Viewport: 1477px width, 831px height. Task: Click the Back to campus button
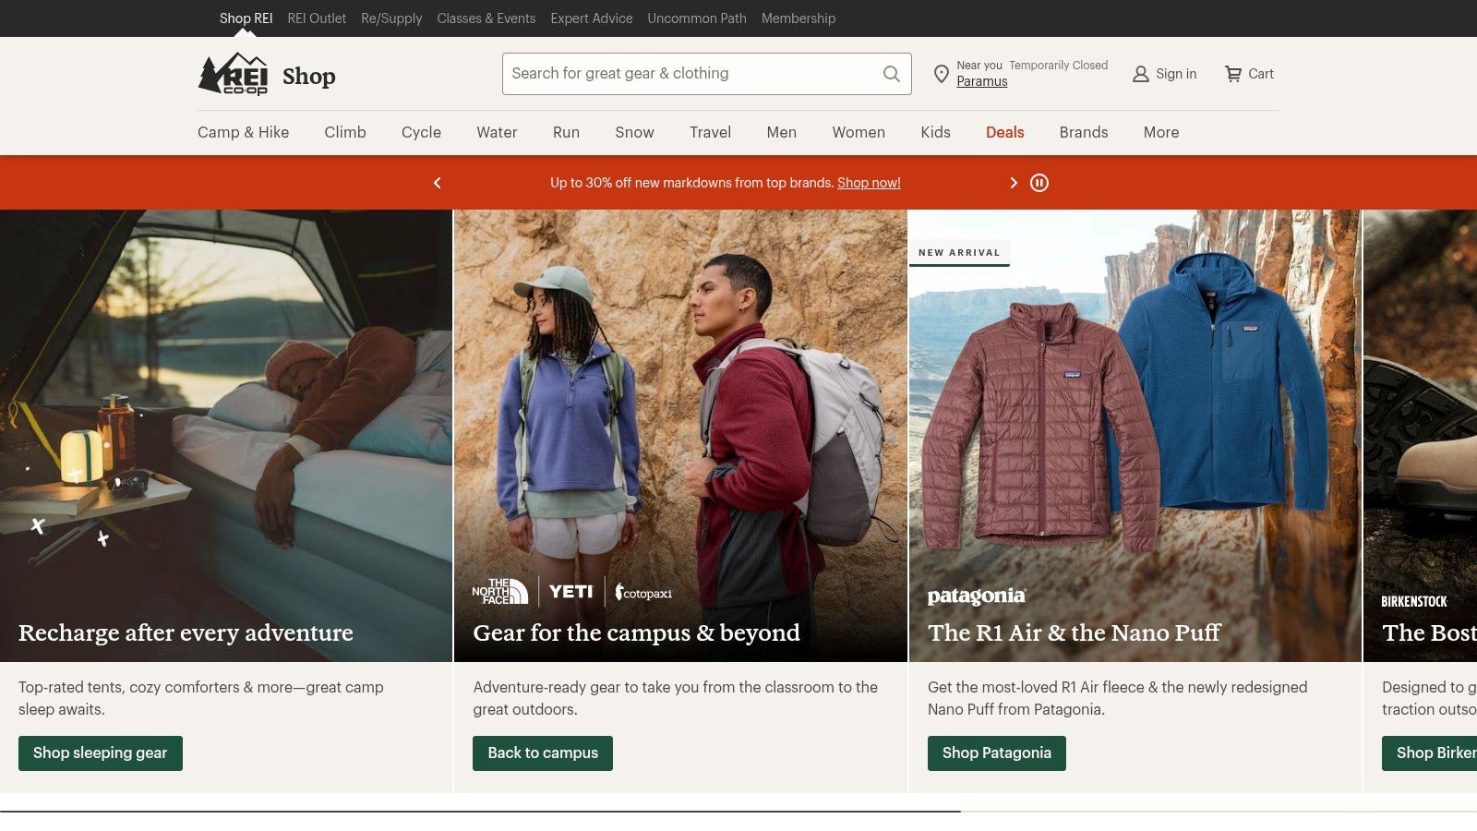(543, 753)
